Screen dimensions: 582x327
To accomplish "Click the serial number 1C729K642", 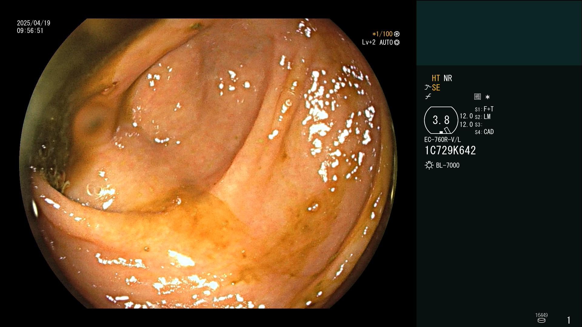I will 450,150.
